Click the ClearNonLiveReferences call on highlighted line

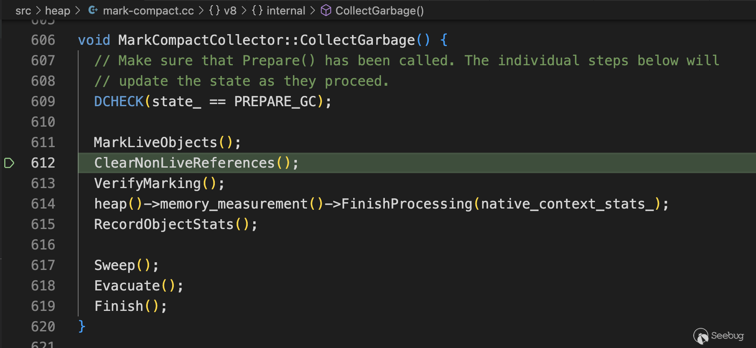184,163
